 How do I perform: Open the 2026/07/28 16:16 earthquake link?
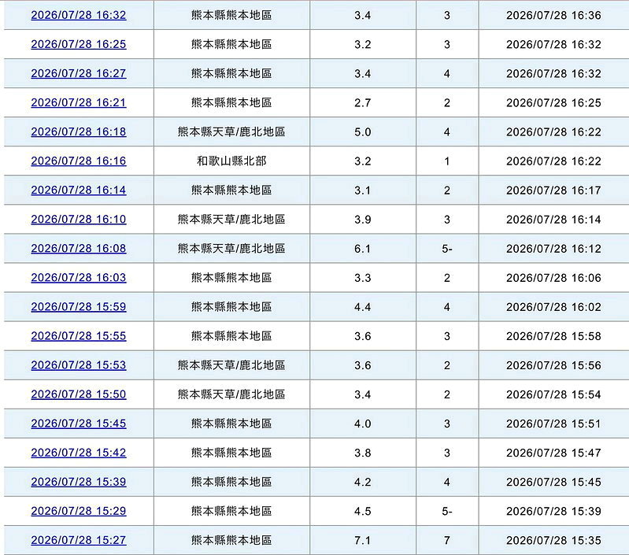coord(79,161)
